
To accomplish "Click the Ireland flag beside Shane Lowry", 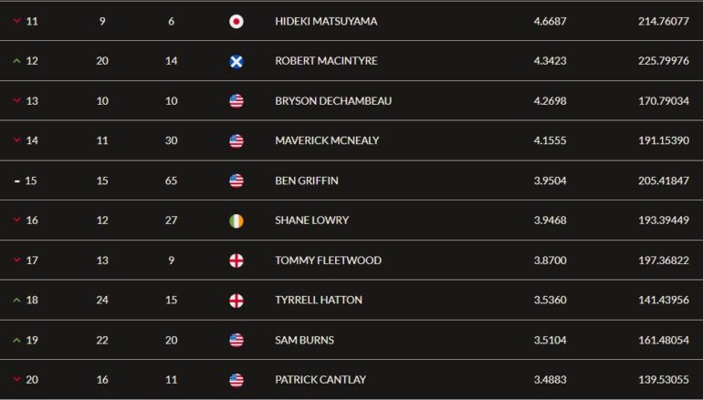I will pyautogui.click(x=236, y=221).
